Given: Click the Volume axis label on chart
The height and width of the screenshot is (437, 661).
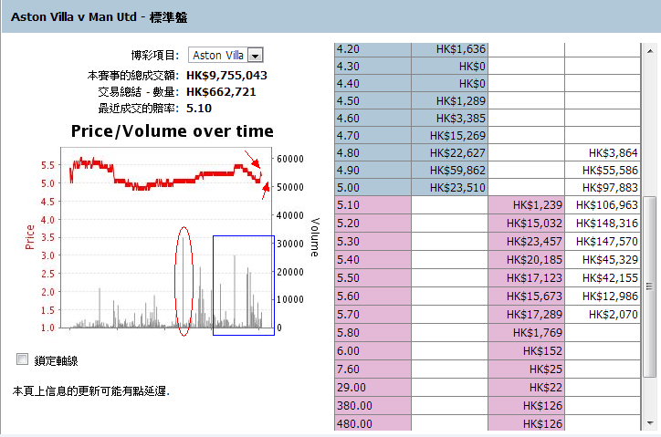Looking at the screenshot, I should pos(315,237).
